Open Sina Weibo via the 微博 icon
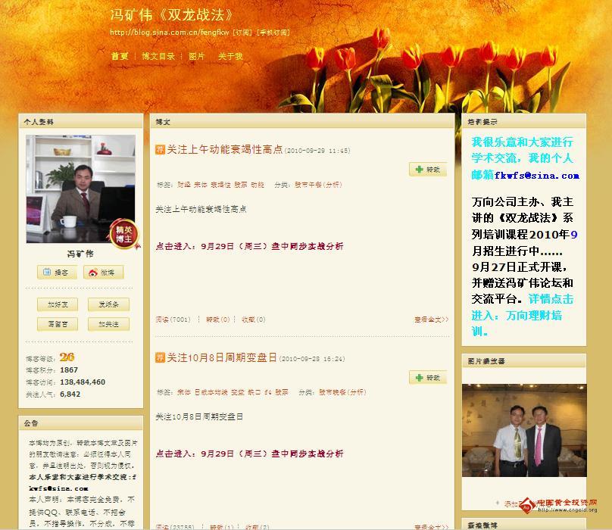The height and width of the screenshot is (530, 612). click(x=104, y=272)
